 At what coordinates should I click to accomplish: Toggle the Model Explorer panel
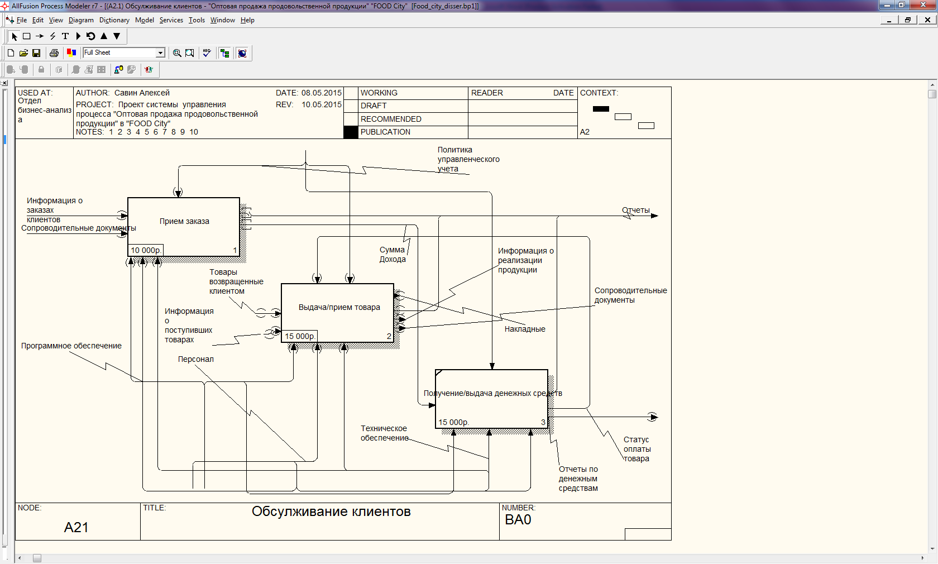tap(225, 53)
